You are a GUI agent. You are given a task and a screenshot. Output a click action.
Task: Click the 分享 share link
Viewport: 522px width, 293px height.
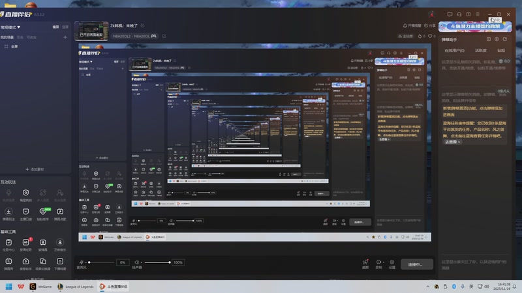coord(430,25)
